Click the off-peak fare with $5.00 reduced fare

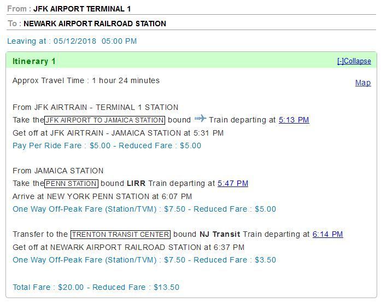coord(144,209)
